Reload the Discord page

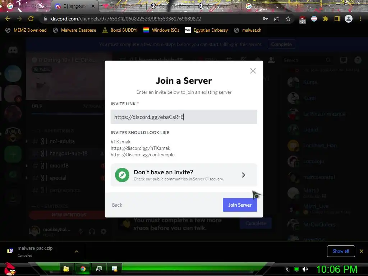pos(31,19)
